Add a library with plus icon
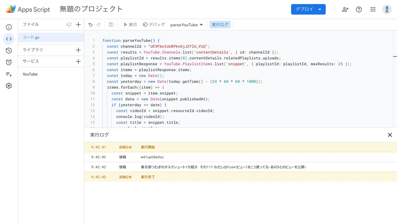 pos(78,50)
